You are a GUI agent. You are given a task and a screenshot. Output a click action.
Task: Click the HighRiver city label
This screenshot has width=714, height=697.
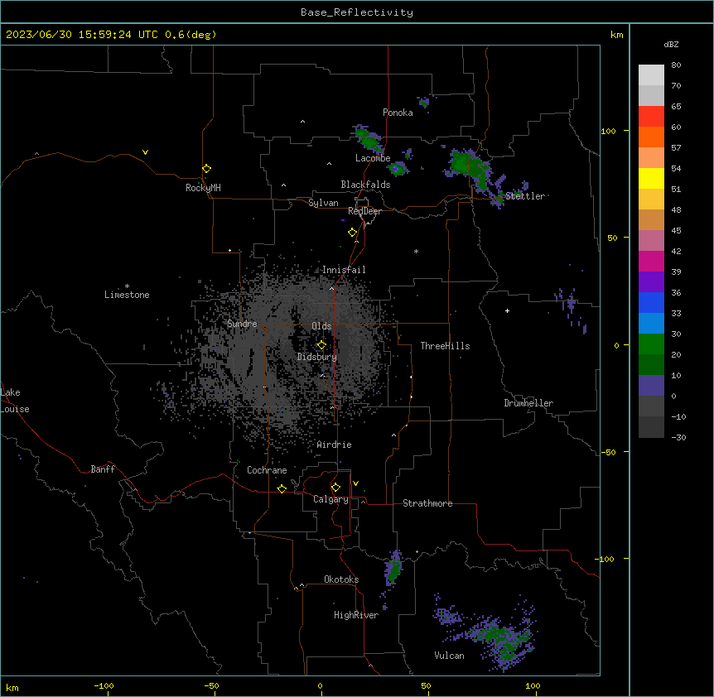click(356, 615)
